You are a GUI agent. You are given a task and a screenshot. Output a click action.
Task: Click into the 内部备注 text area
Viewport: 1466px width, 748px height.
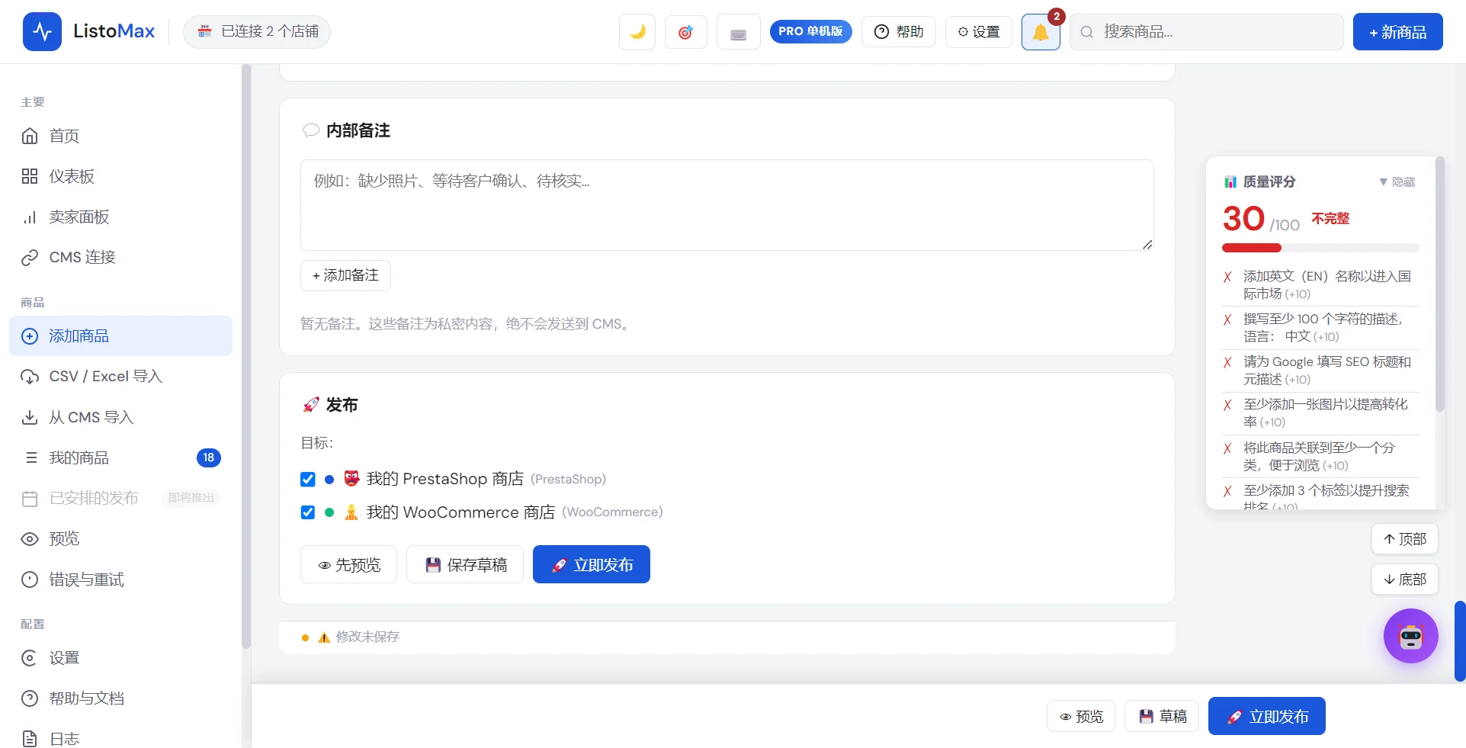pyautogui.click(x=727, y=205)
